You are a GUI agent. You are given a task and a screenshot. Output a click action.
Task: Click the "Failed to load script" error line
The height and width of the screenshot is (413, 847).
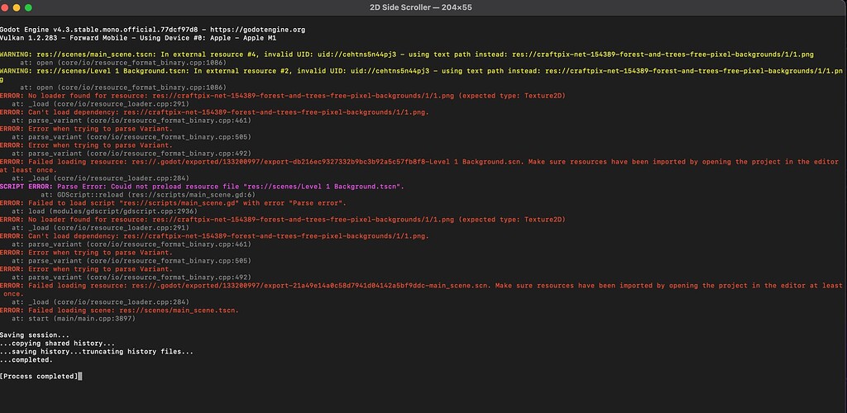[x=173, y=203]
